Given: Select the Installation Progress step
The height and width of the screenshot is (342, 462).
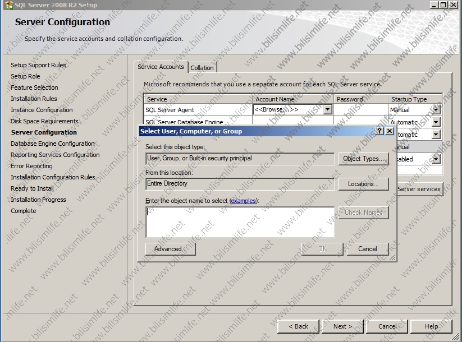Looking at the screenshot, I should tap(38, 200).
